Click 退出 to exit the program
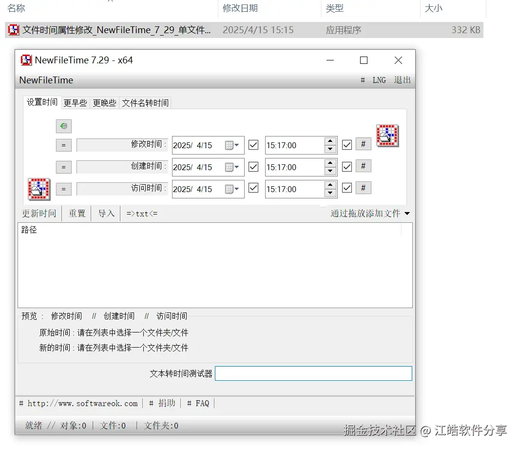This screenshot has height=449, width=519. 402,80
